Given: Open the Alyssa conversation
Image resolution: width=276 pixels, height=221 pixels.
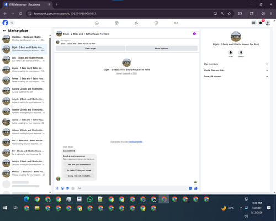Looking at the screenshot, I should click(x=24, y=70).
